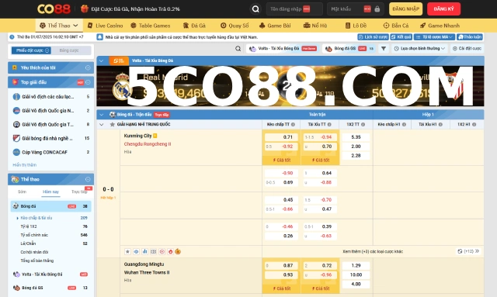
Task: Click the yellow card icon beside Kunming City
Action: [155, 136]
